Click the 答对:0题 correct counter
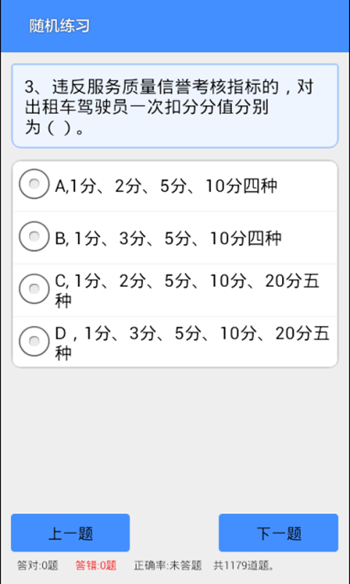 (38, 566)
